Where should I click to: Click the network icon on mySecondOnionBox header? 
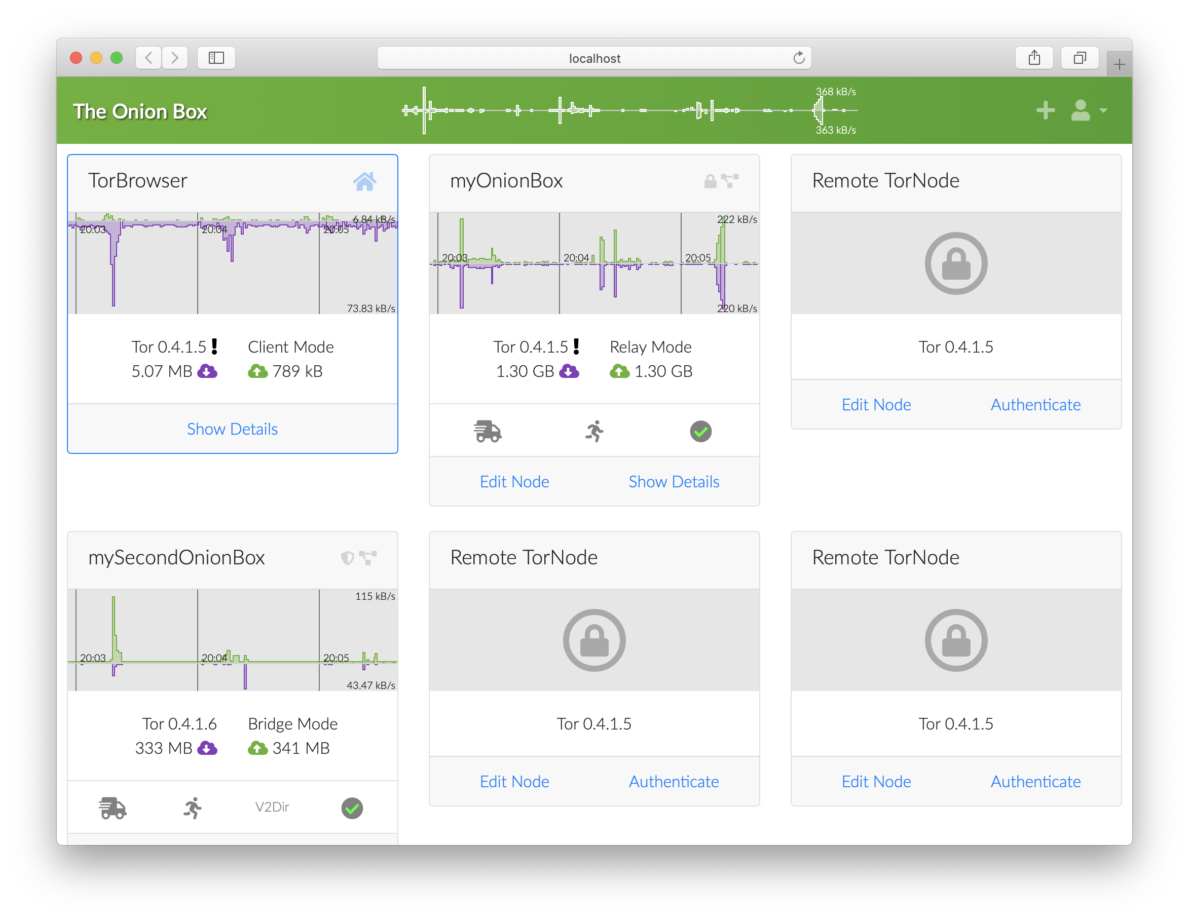368,558
